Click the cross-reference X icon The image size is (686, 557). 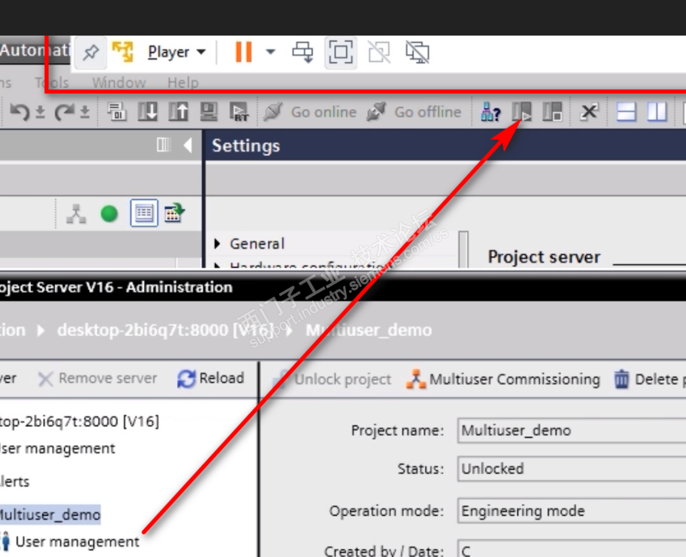tap(589, 112)
